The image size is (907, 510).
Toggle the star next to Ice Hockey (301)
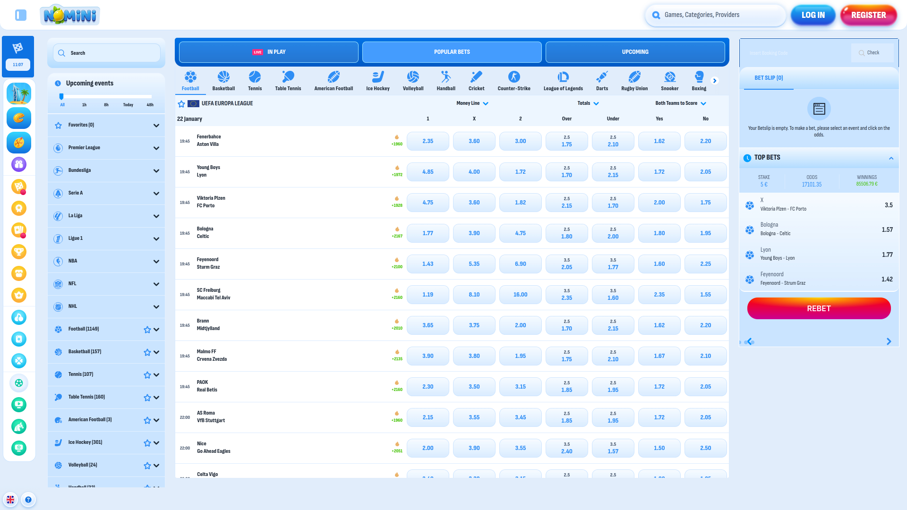click(x=147, y=443)
